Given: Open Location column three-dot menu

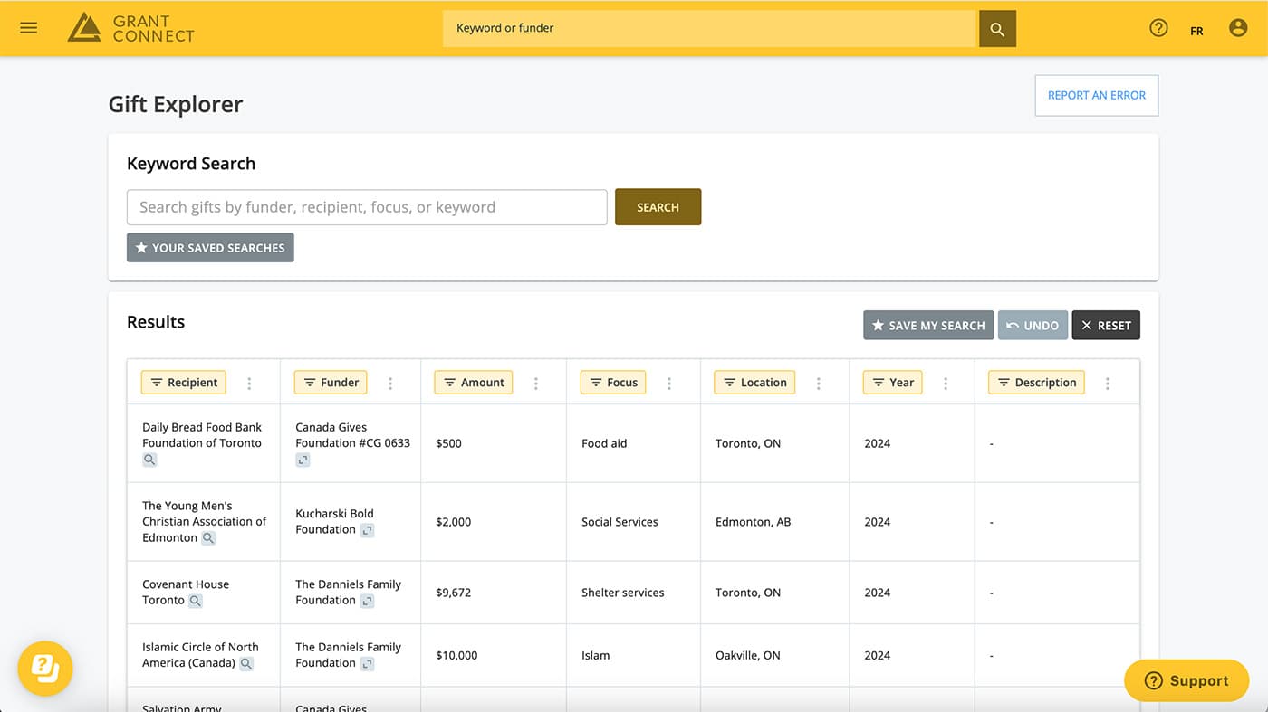Looking at the screenshot, I should coord(818,384).
